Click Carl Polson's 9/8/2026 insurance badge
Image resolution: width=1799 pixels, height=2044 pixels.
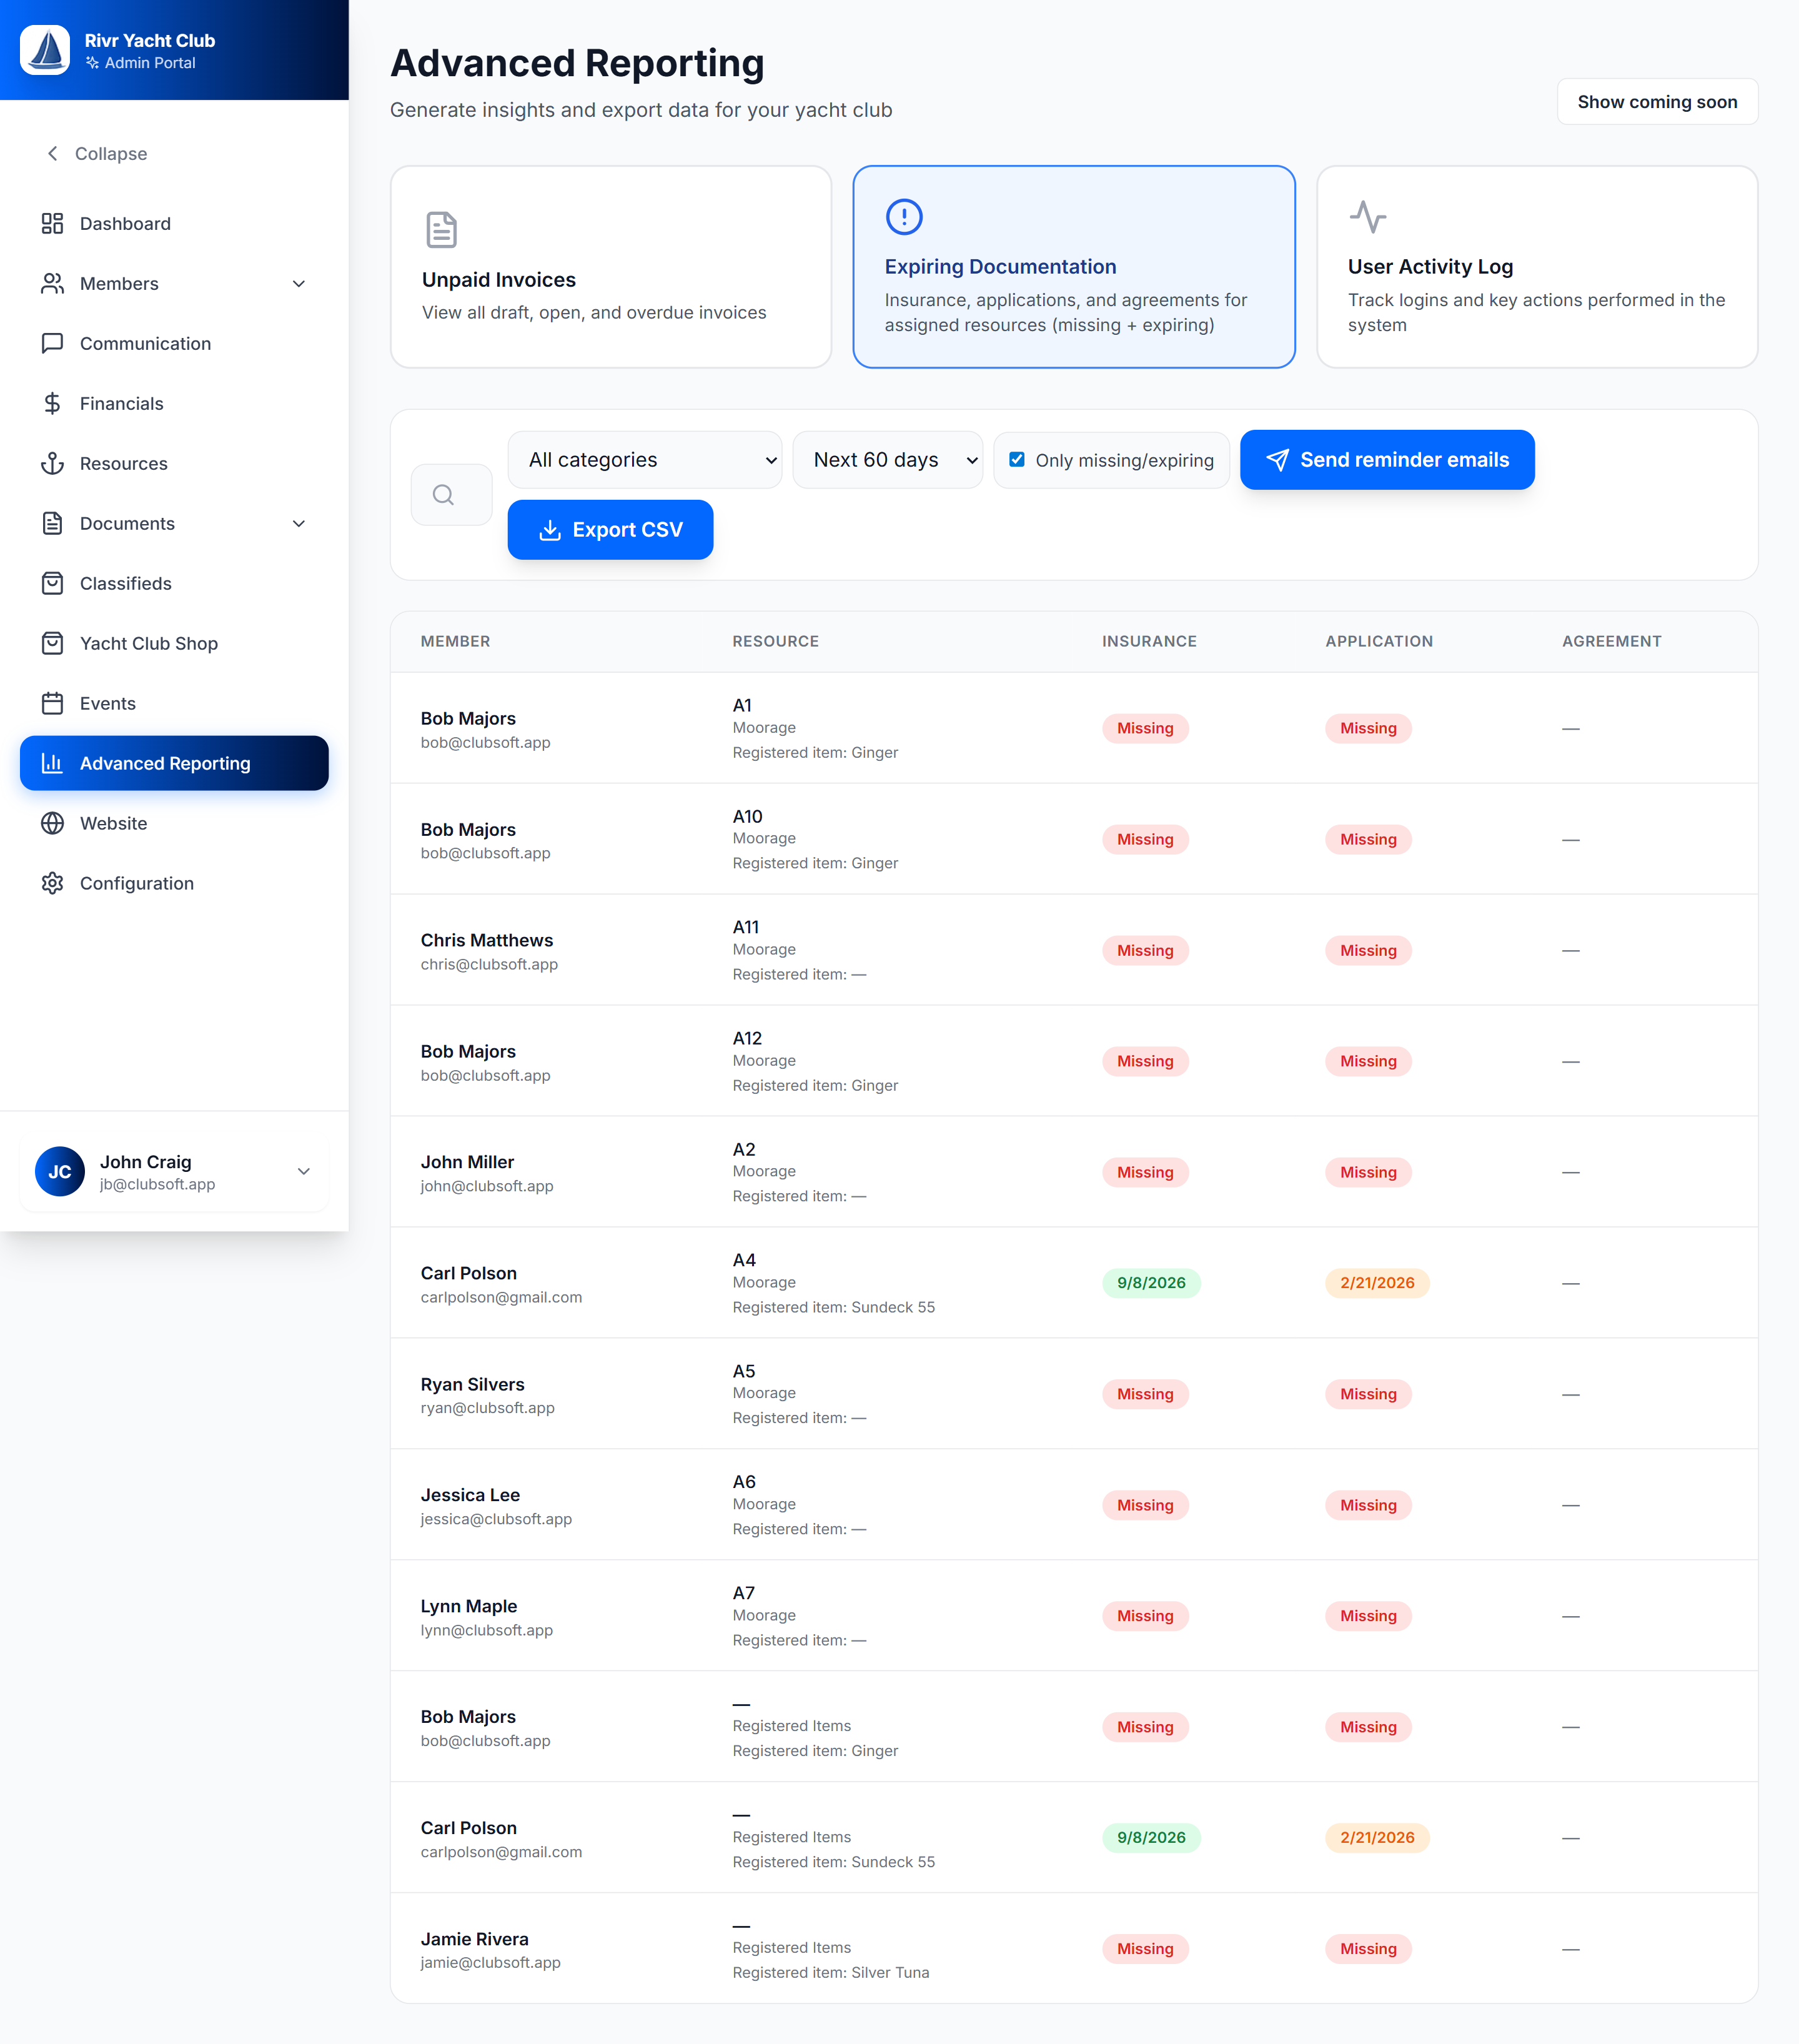1150,1282
